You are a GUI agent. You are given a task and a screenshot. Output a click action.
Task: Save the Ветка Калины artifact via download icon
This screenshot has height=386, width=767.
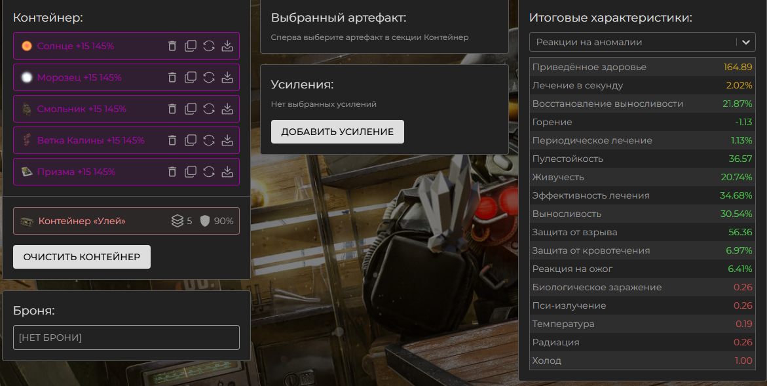pyautogui.click(x=227, y=140)
